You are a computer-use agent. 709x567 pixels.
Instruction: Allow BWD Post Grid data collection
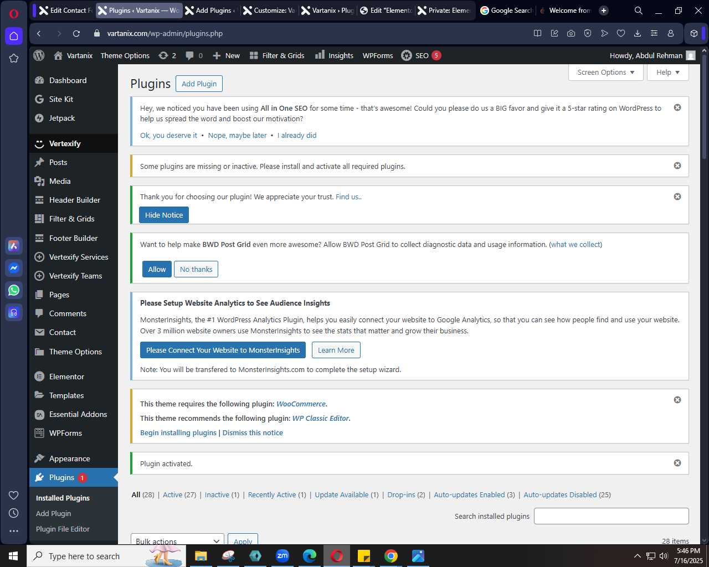(157, 269)
